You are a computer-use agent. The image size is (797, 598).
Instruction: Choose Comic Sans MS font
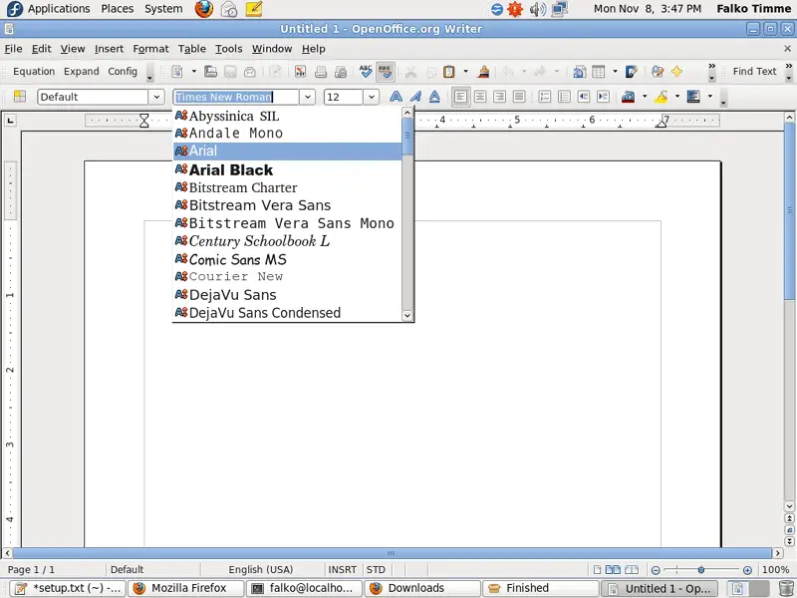[x=287, y=259]
